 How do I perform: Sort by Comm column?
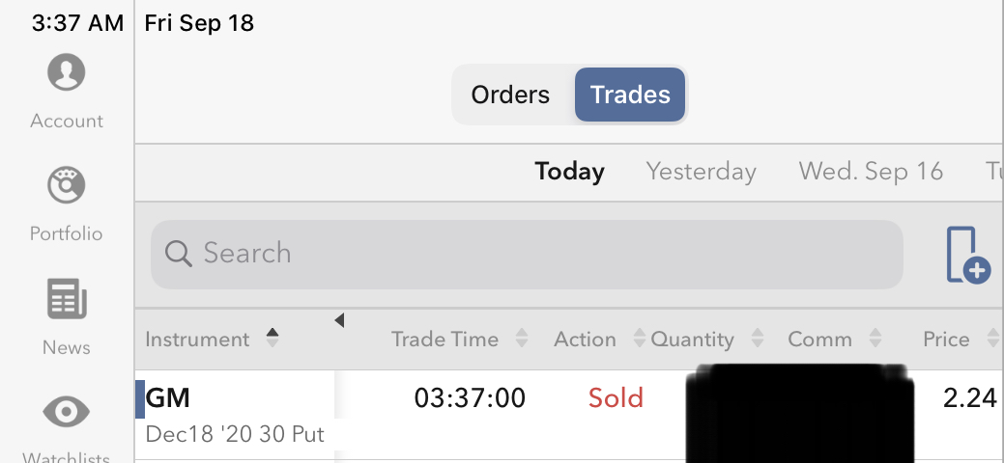[x=834, y=339]
